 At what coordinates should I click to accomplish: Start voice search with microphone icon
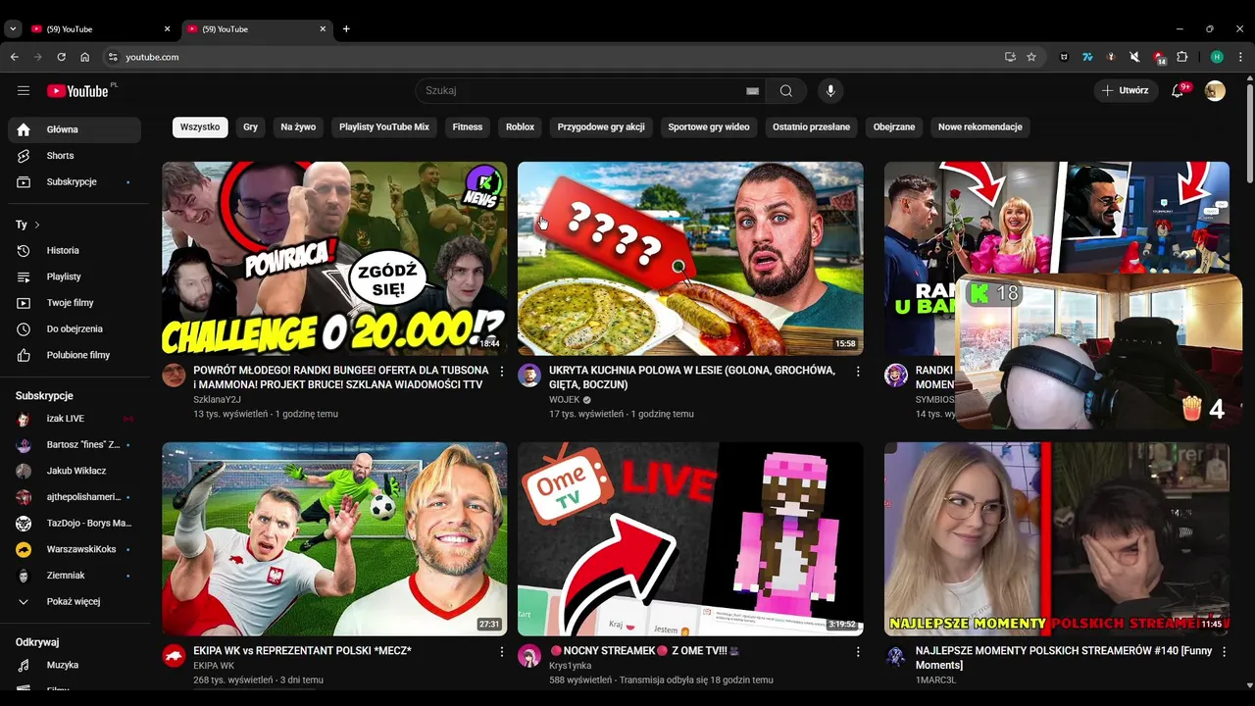click(830, 90)
